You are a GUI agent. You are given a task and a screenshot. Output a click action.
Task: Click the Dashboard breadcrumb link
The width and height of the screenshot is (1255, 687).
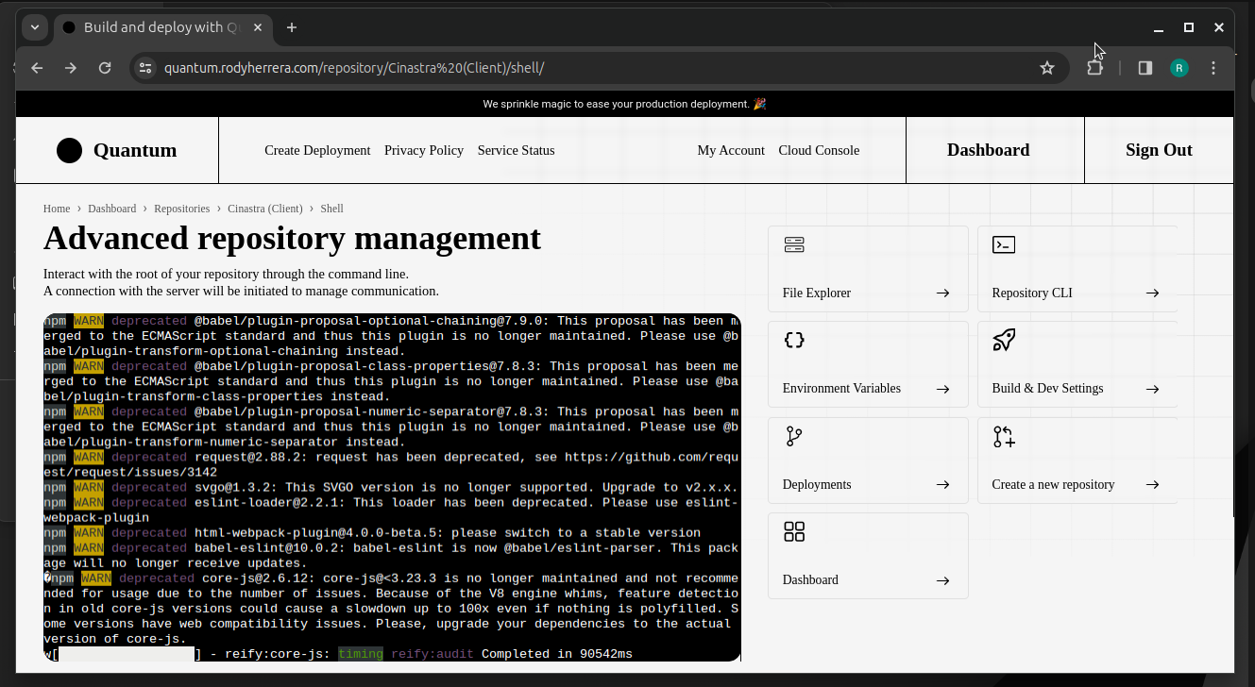click(x=112, y=209)
